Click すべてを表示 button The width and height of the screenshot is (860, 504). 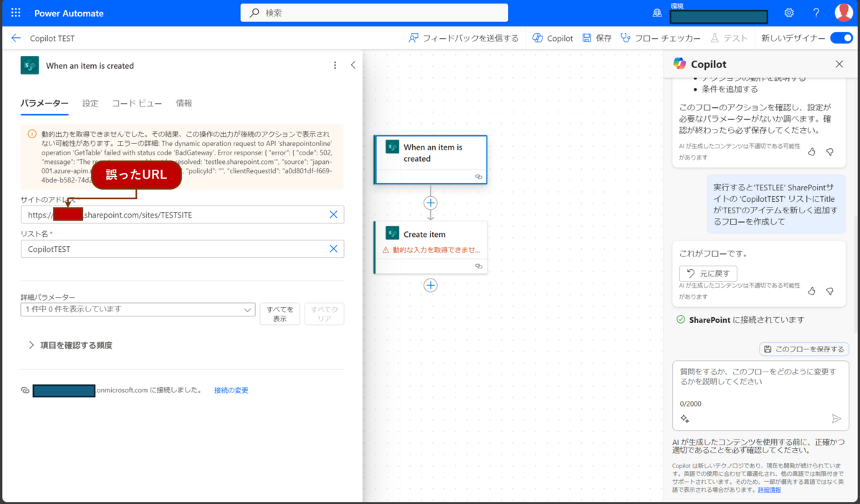pyautogui.click(x=280, y=314)
